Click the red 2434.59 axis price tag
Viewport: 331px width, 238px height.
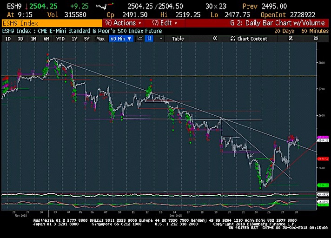[323, 159]
